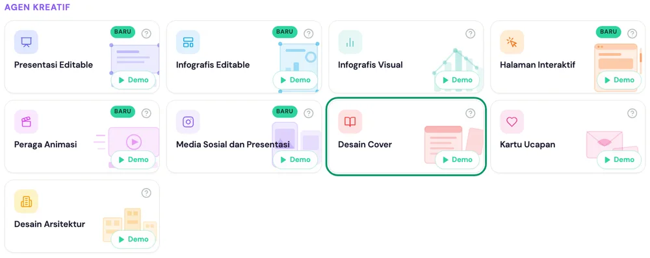Screen dimensions: 650x258
Task: Open help for Infografis Editable
Action: click(x=308, y=34)
